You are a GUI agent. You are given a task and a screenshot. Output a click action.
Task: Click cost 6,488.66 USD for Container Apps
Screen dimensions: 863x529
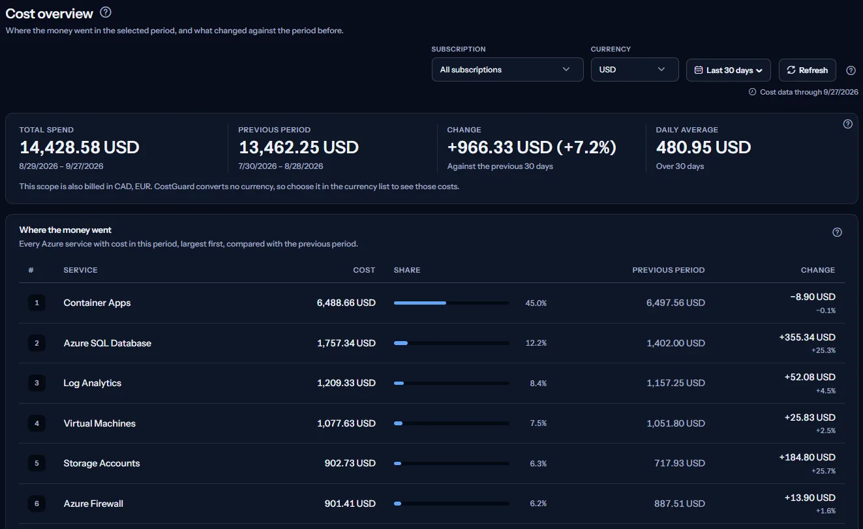pos(346,303)
